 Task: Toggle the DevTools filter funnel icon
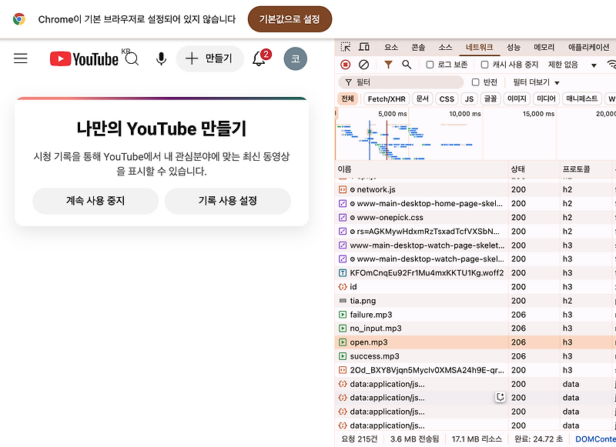(388, 65)
